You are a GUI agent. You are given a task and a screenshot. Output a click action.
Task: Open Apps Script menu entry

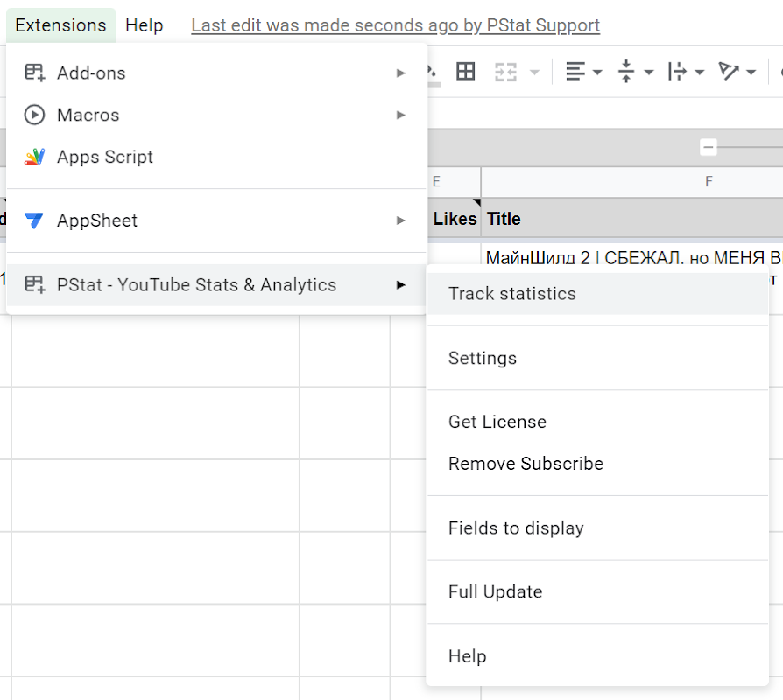(216, 157)
